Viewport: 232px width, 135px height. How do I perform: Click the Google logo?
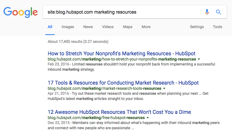coord(20,12)
